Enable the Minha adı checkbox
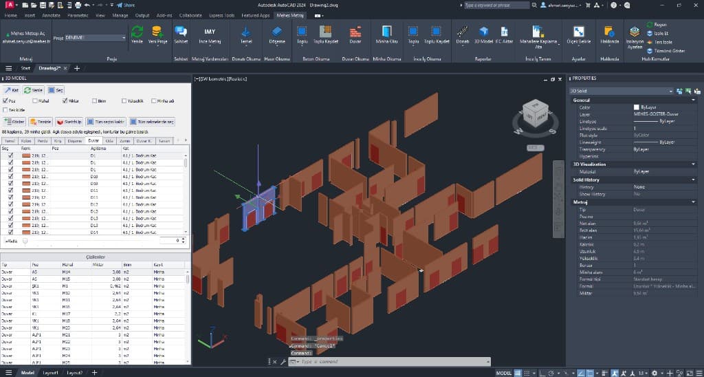This screenshot has width=704, height=377. pos(153,100)
